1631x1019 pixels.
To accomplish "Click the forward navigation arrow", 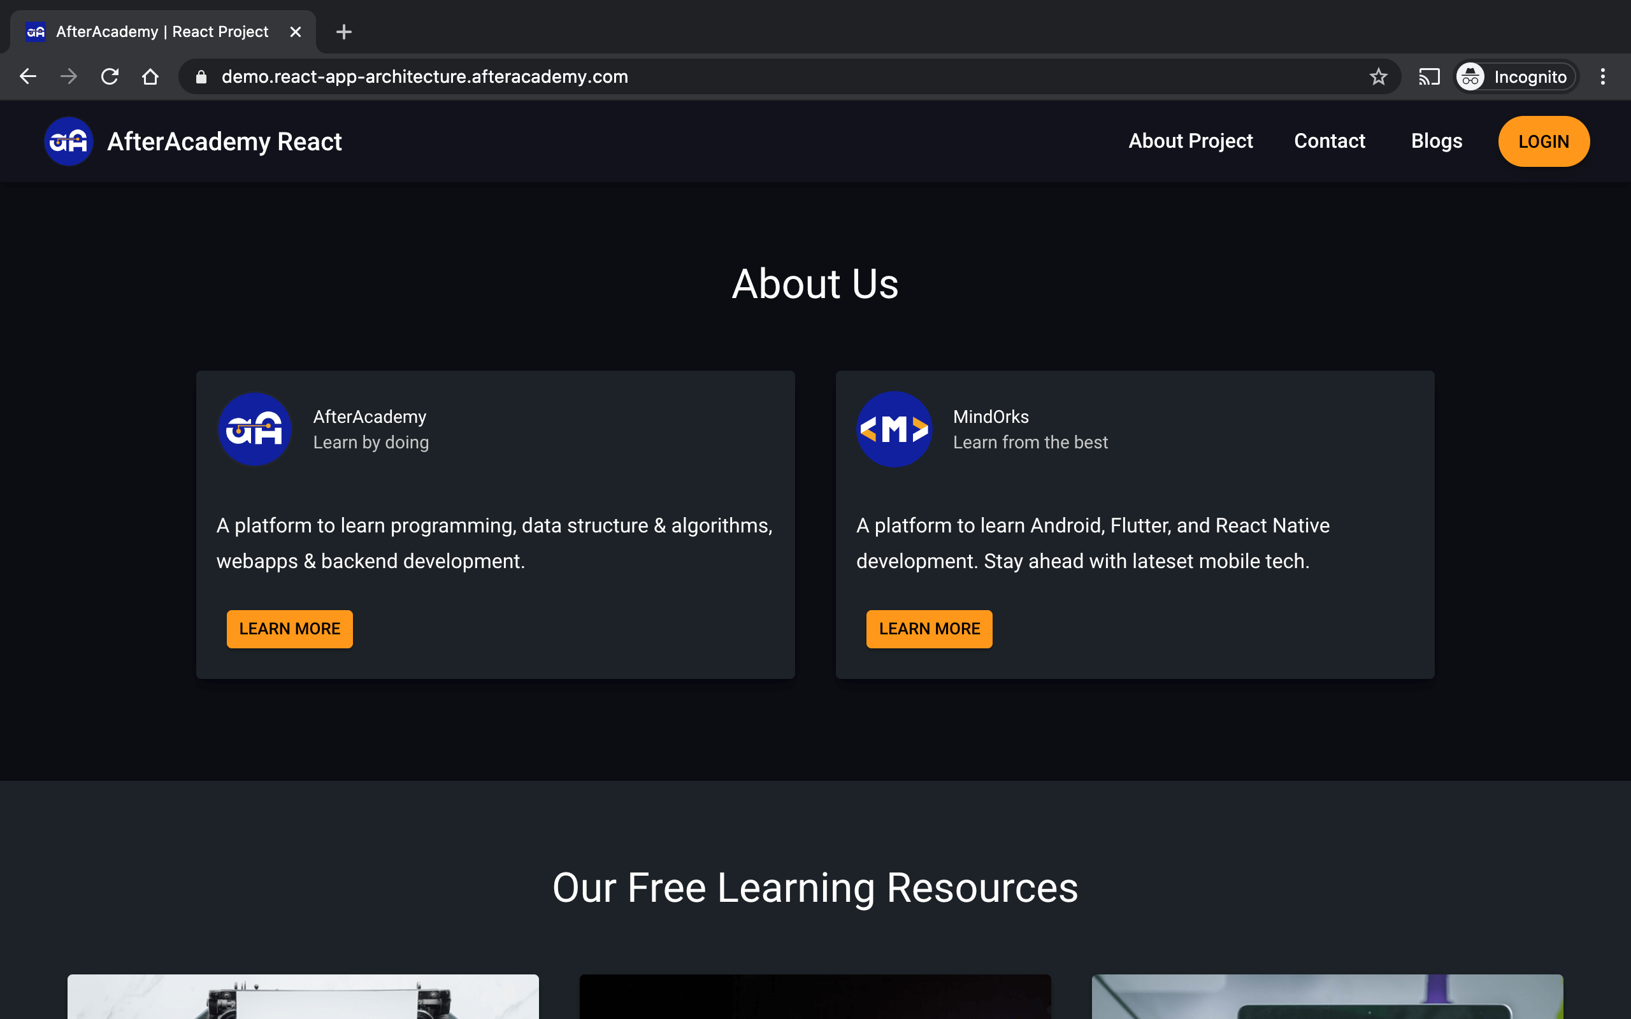I will pos(68,76).
